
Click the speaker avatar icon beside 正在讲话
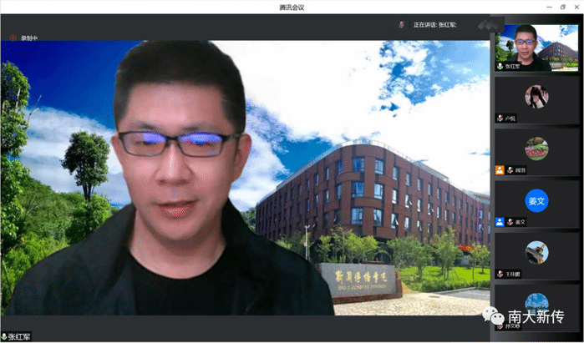tap(402, 24)
